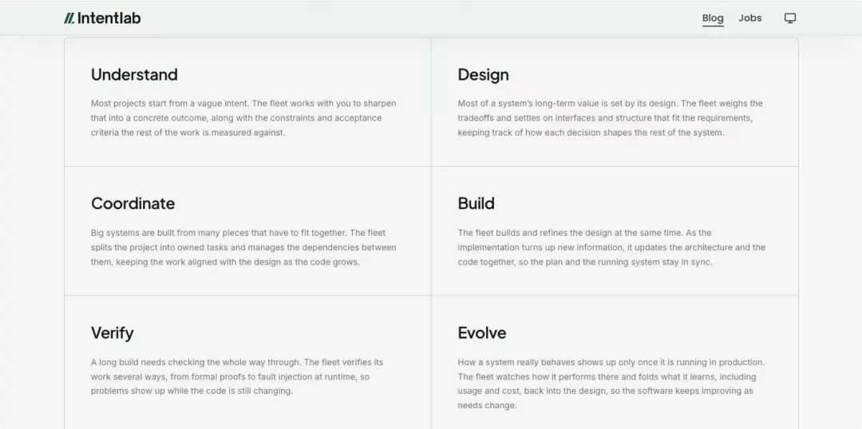Viewport: 862px width, 429px height.
Task: Click the Evolve paragraph about running in production
Action: click(x=611, y=384)
